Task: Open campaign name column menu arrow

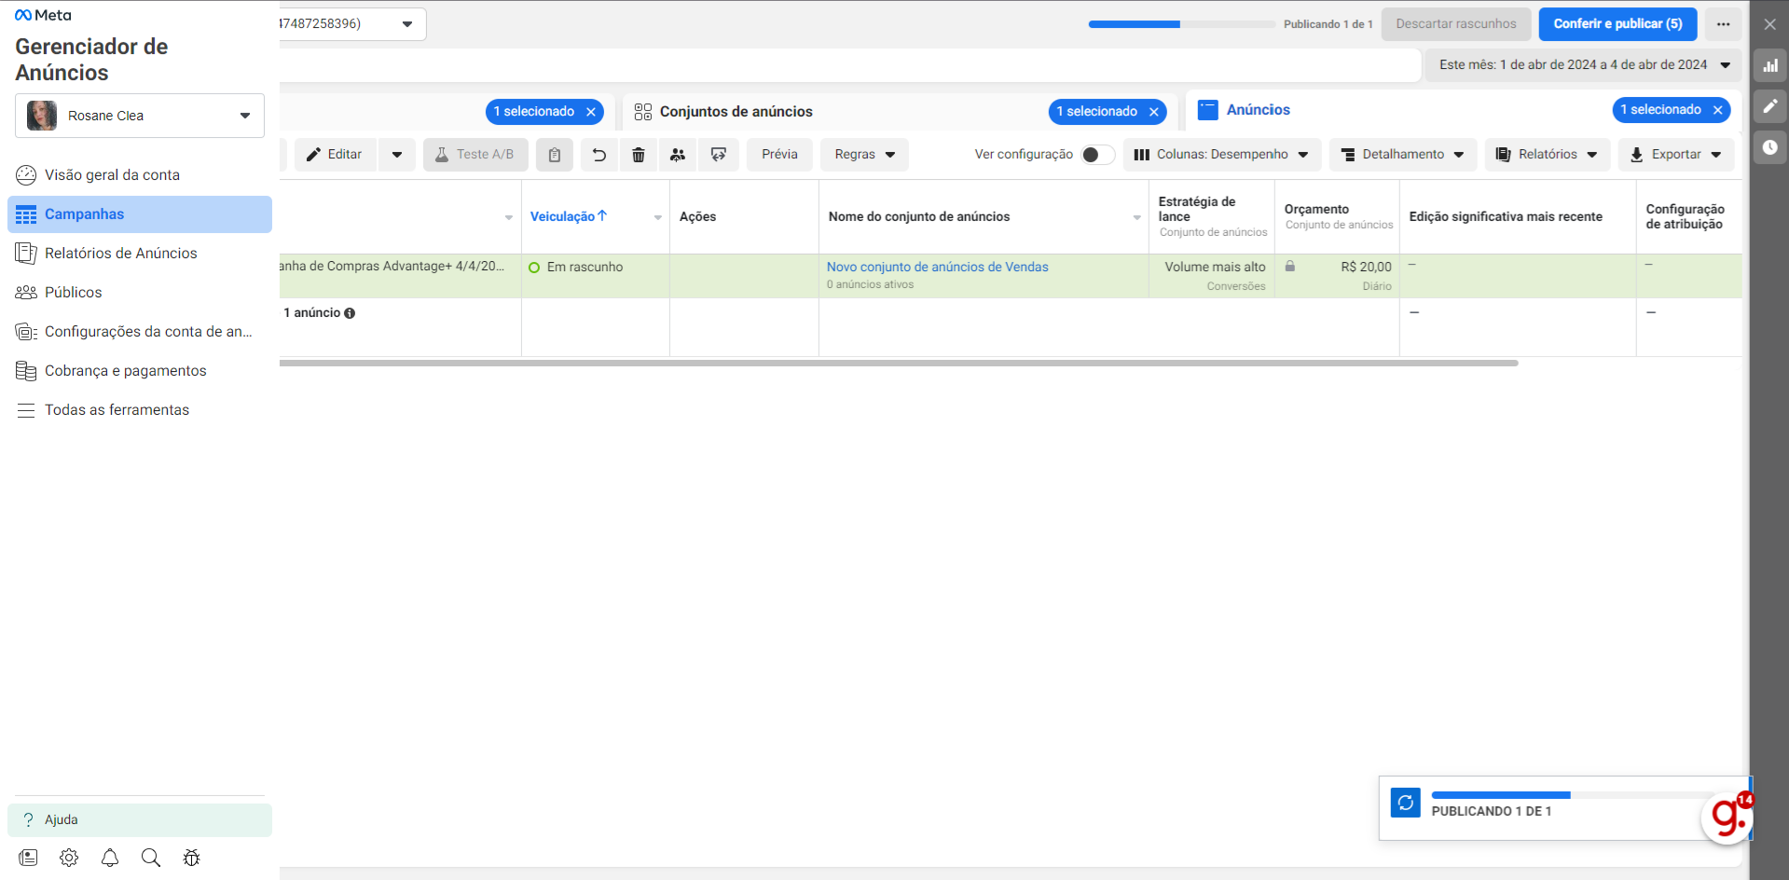Action: coord(509,217)
